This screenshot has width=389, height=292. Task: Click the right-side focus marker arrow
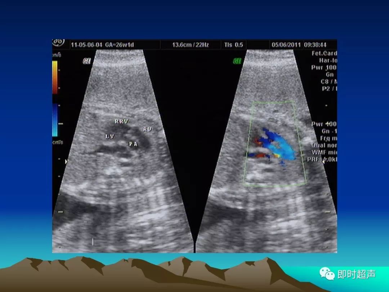[323, 162]
